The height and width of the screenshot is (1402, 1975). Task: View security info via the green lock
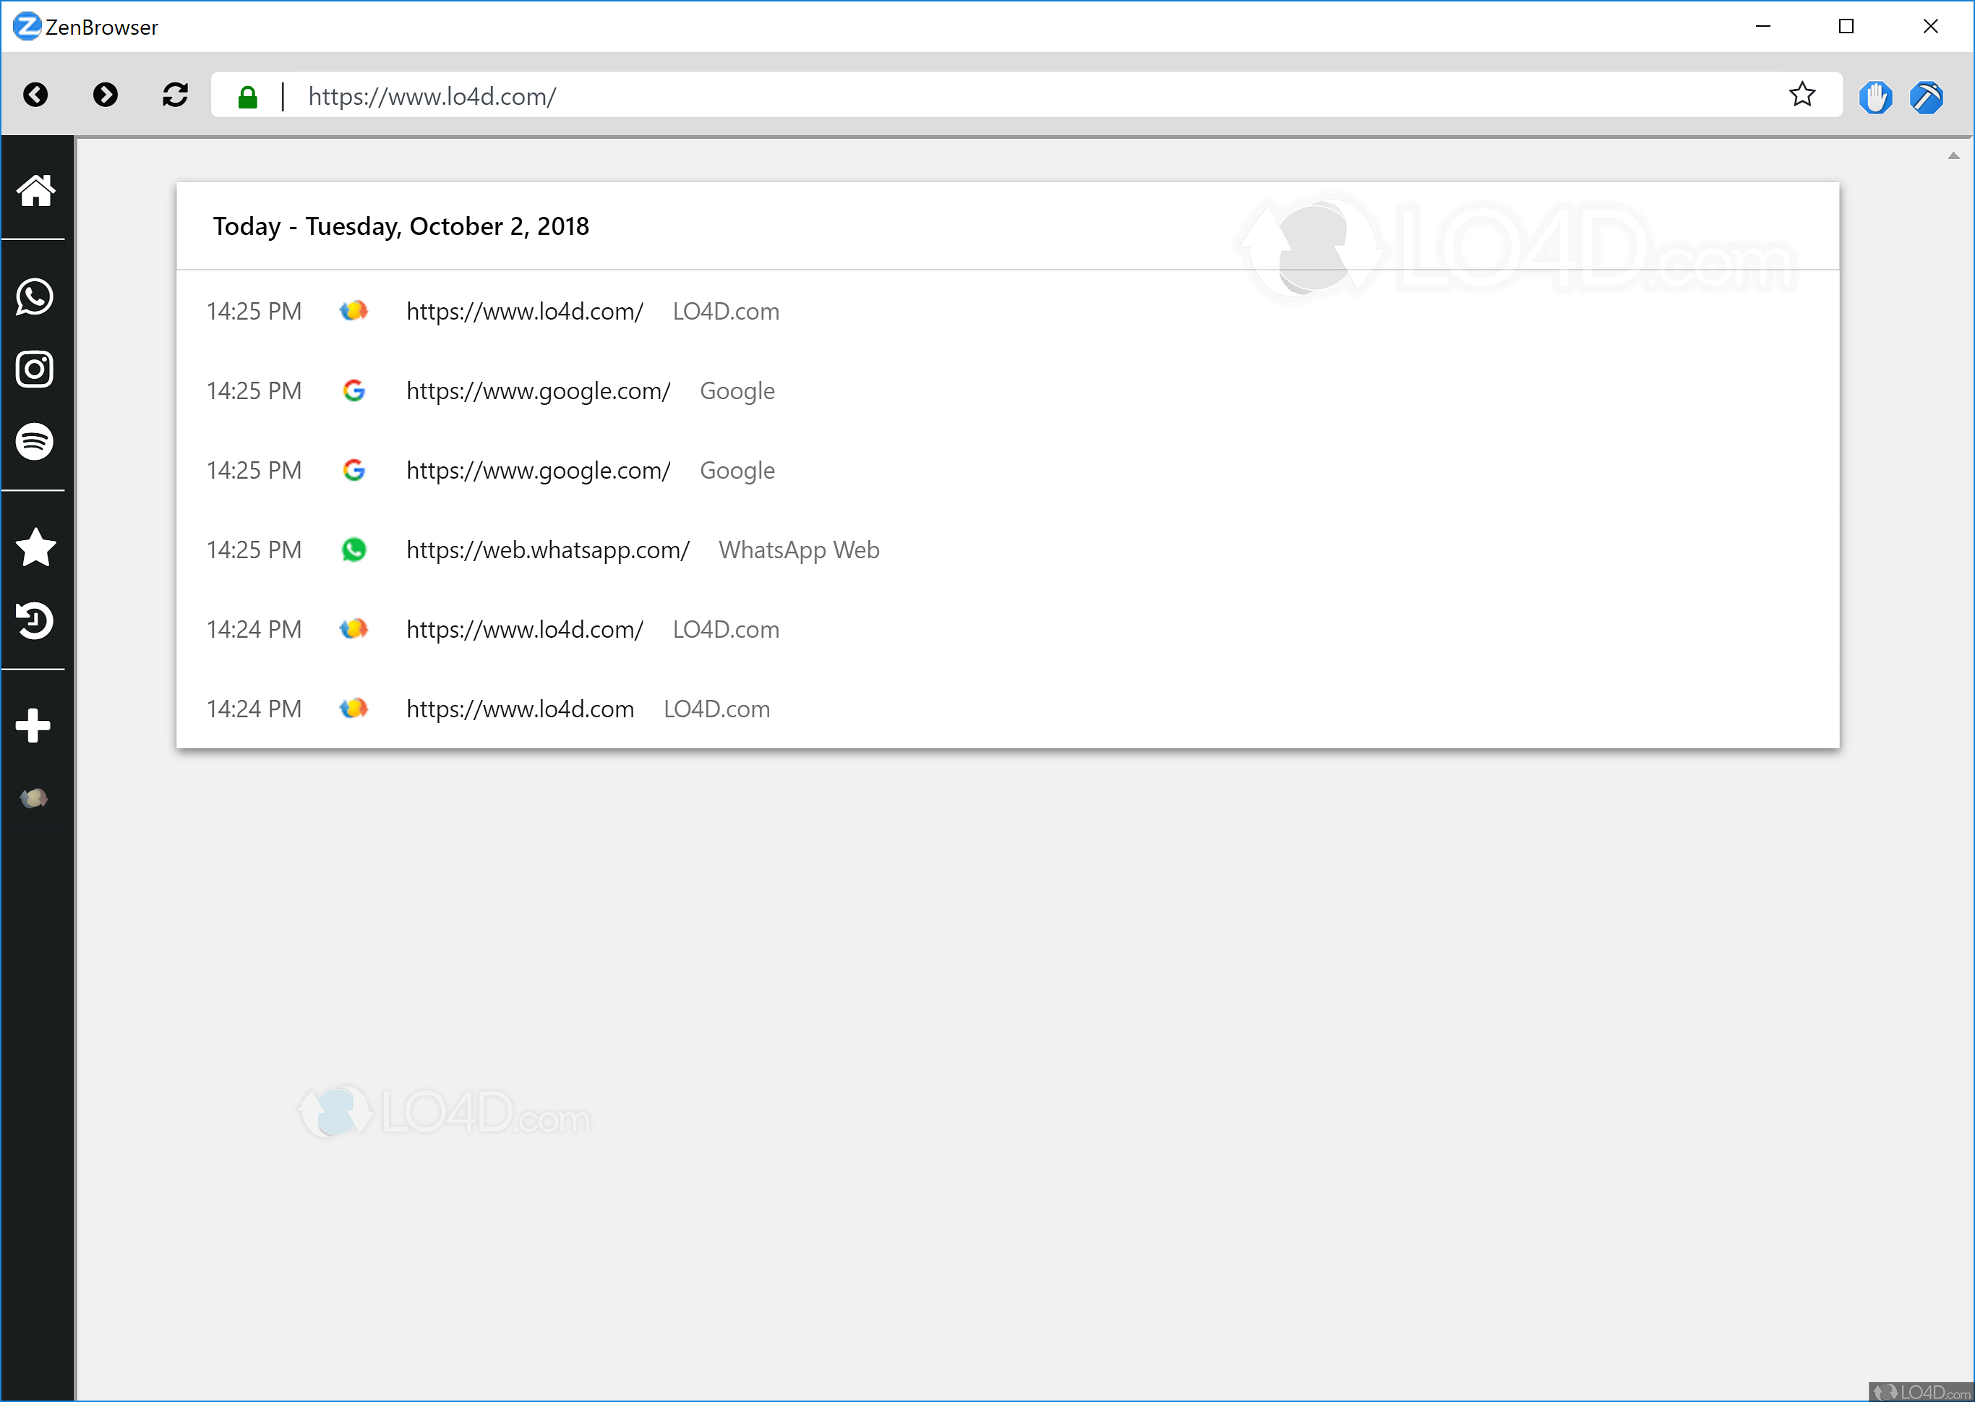point(247,96)
